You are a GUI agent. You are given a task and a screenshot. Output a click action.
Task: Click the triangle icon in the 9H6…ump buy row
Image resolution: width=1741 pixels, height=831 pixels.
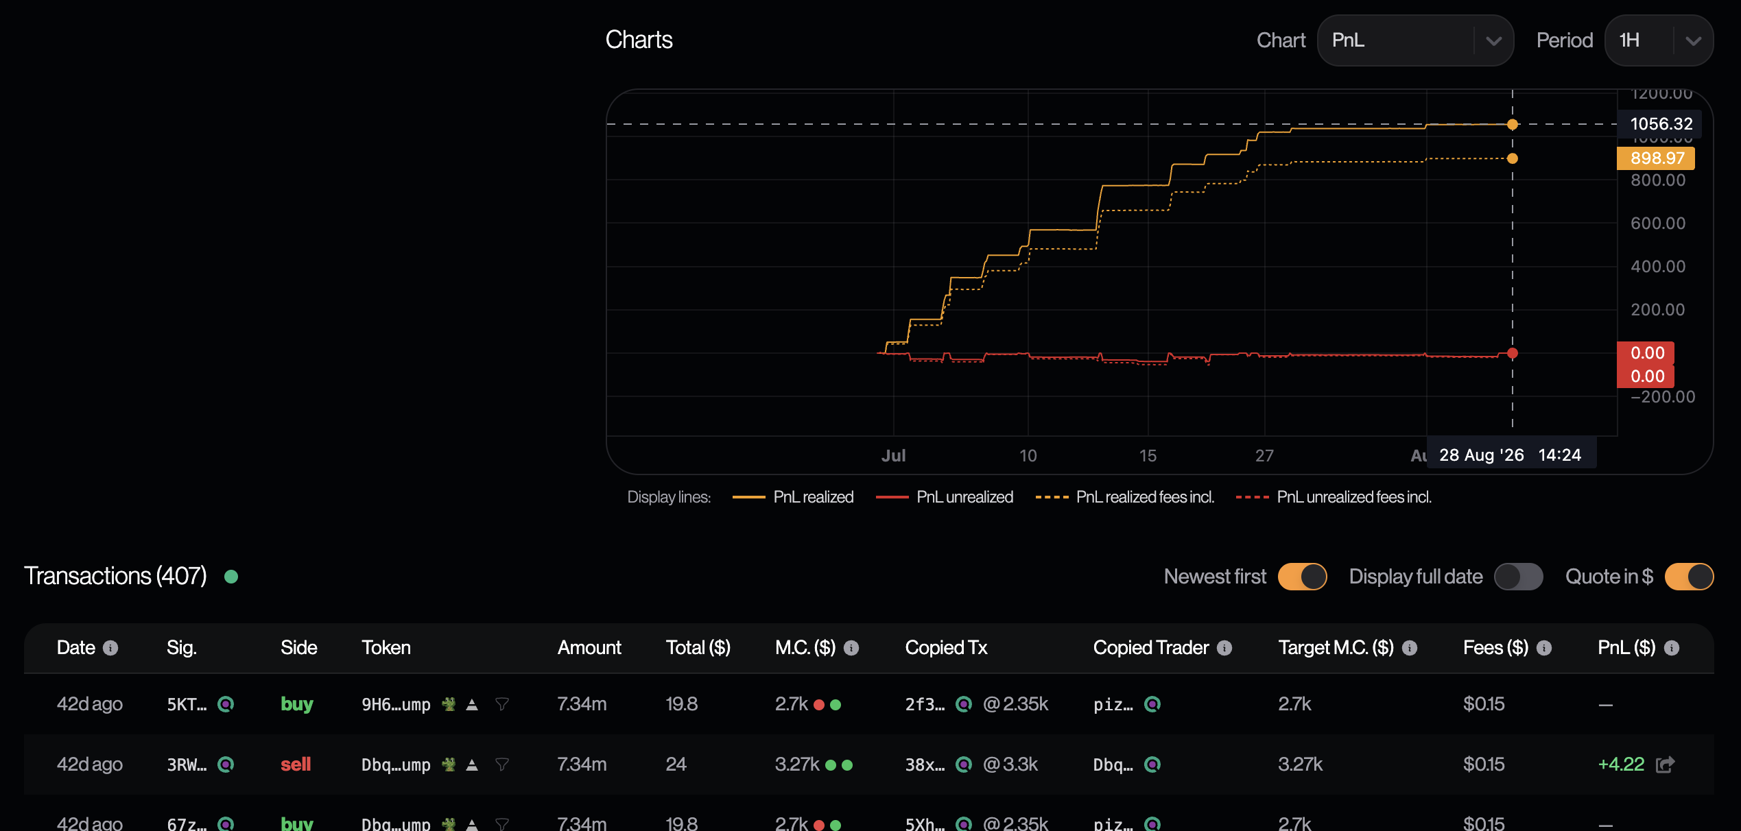[x=472, y=704]
